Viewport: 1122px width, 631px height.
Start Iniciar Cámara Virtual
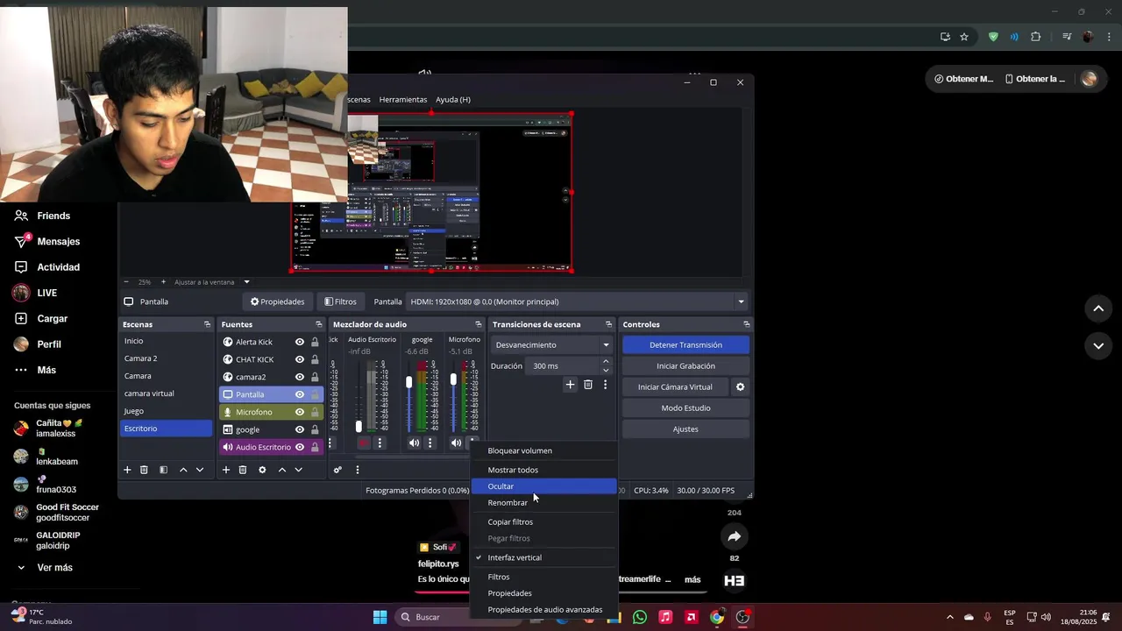pyautogui.click(x=675, y=387)
